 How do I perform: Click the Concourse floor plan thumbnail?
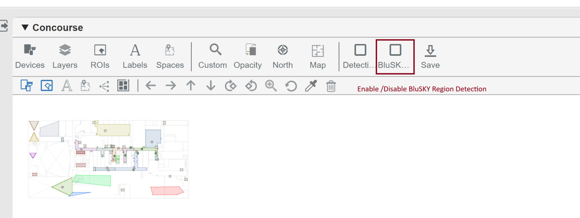click(108, 159)
